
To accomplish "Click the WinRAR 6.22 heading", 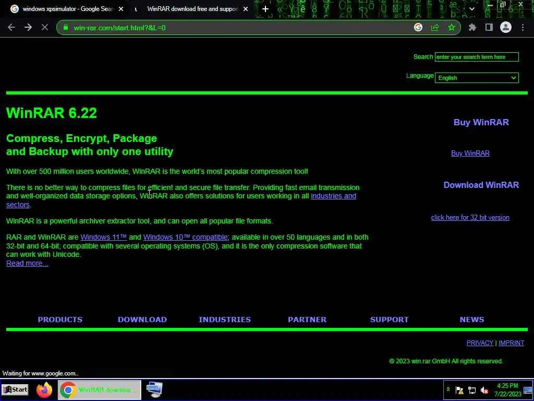I will coord(52,113).
